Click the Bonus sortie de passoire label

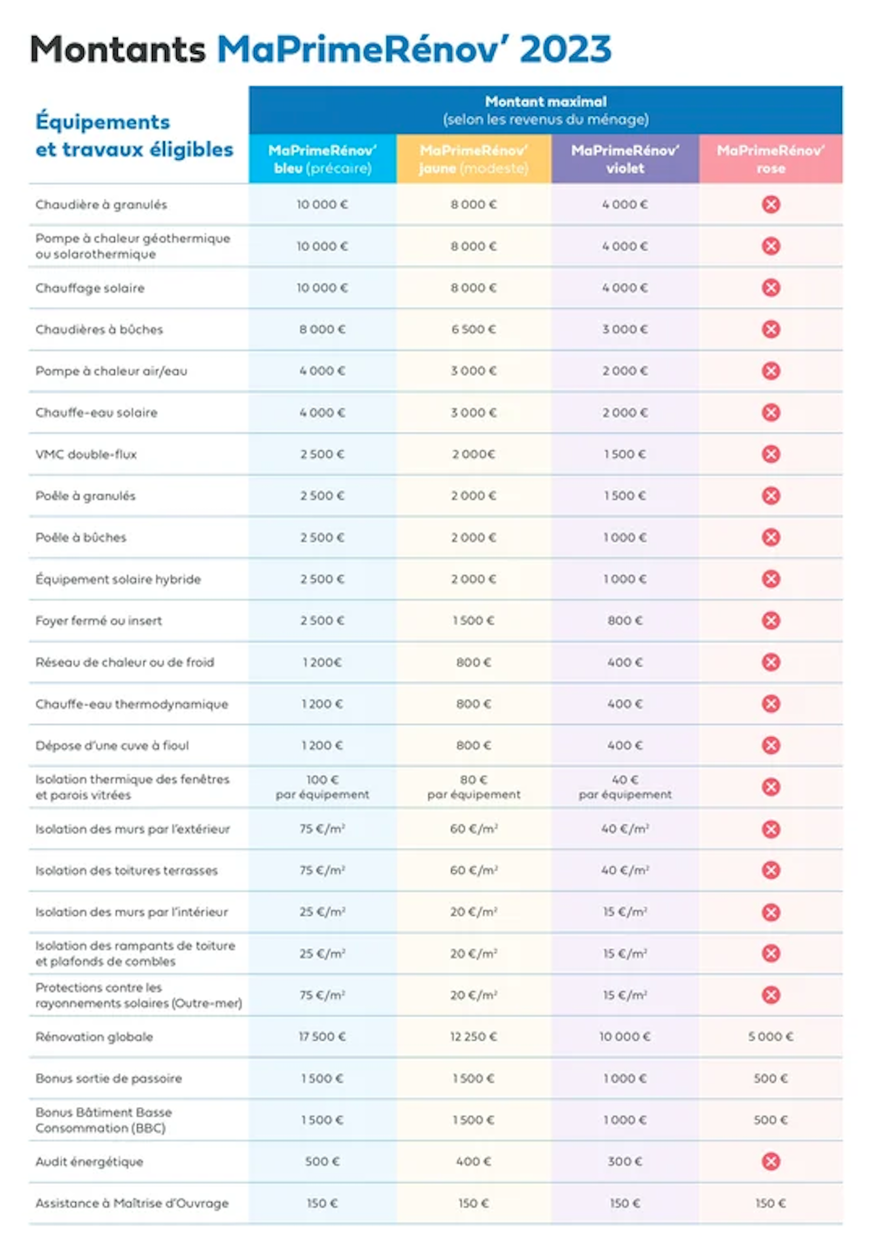click(x=109, y=1078)
